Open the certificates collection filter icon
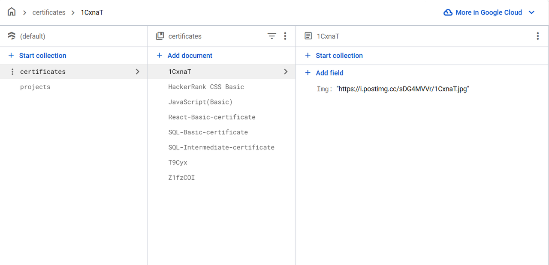This screenshot has height=265, width=549. pos(272,36)
